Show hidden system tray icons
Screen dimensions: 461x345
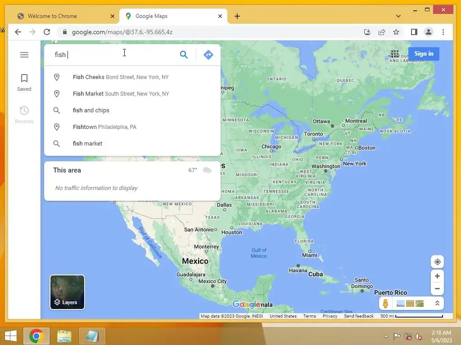386,336
